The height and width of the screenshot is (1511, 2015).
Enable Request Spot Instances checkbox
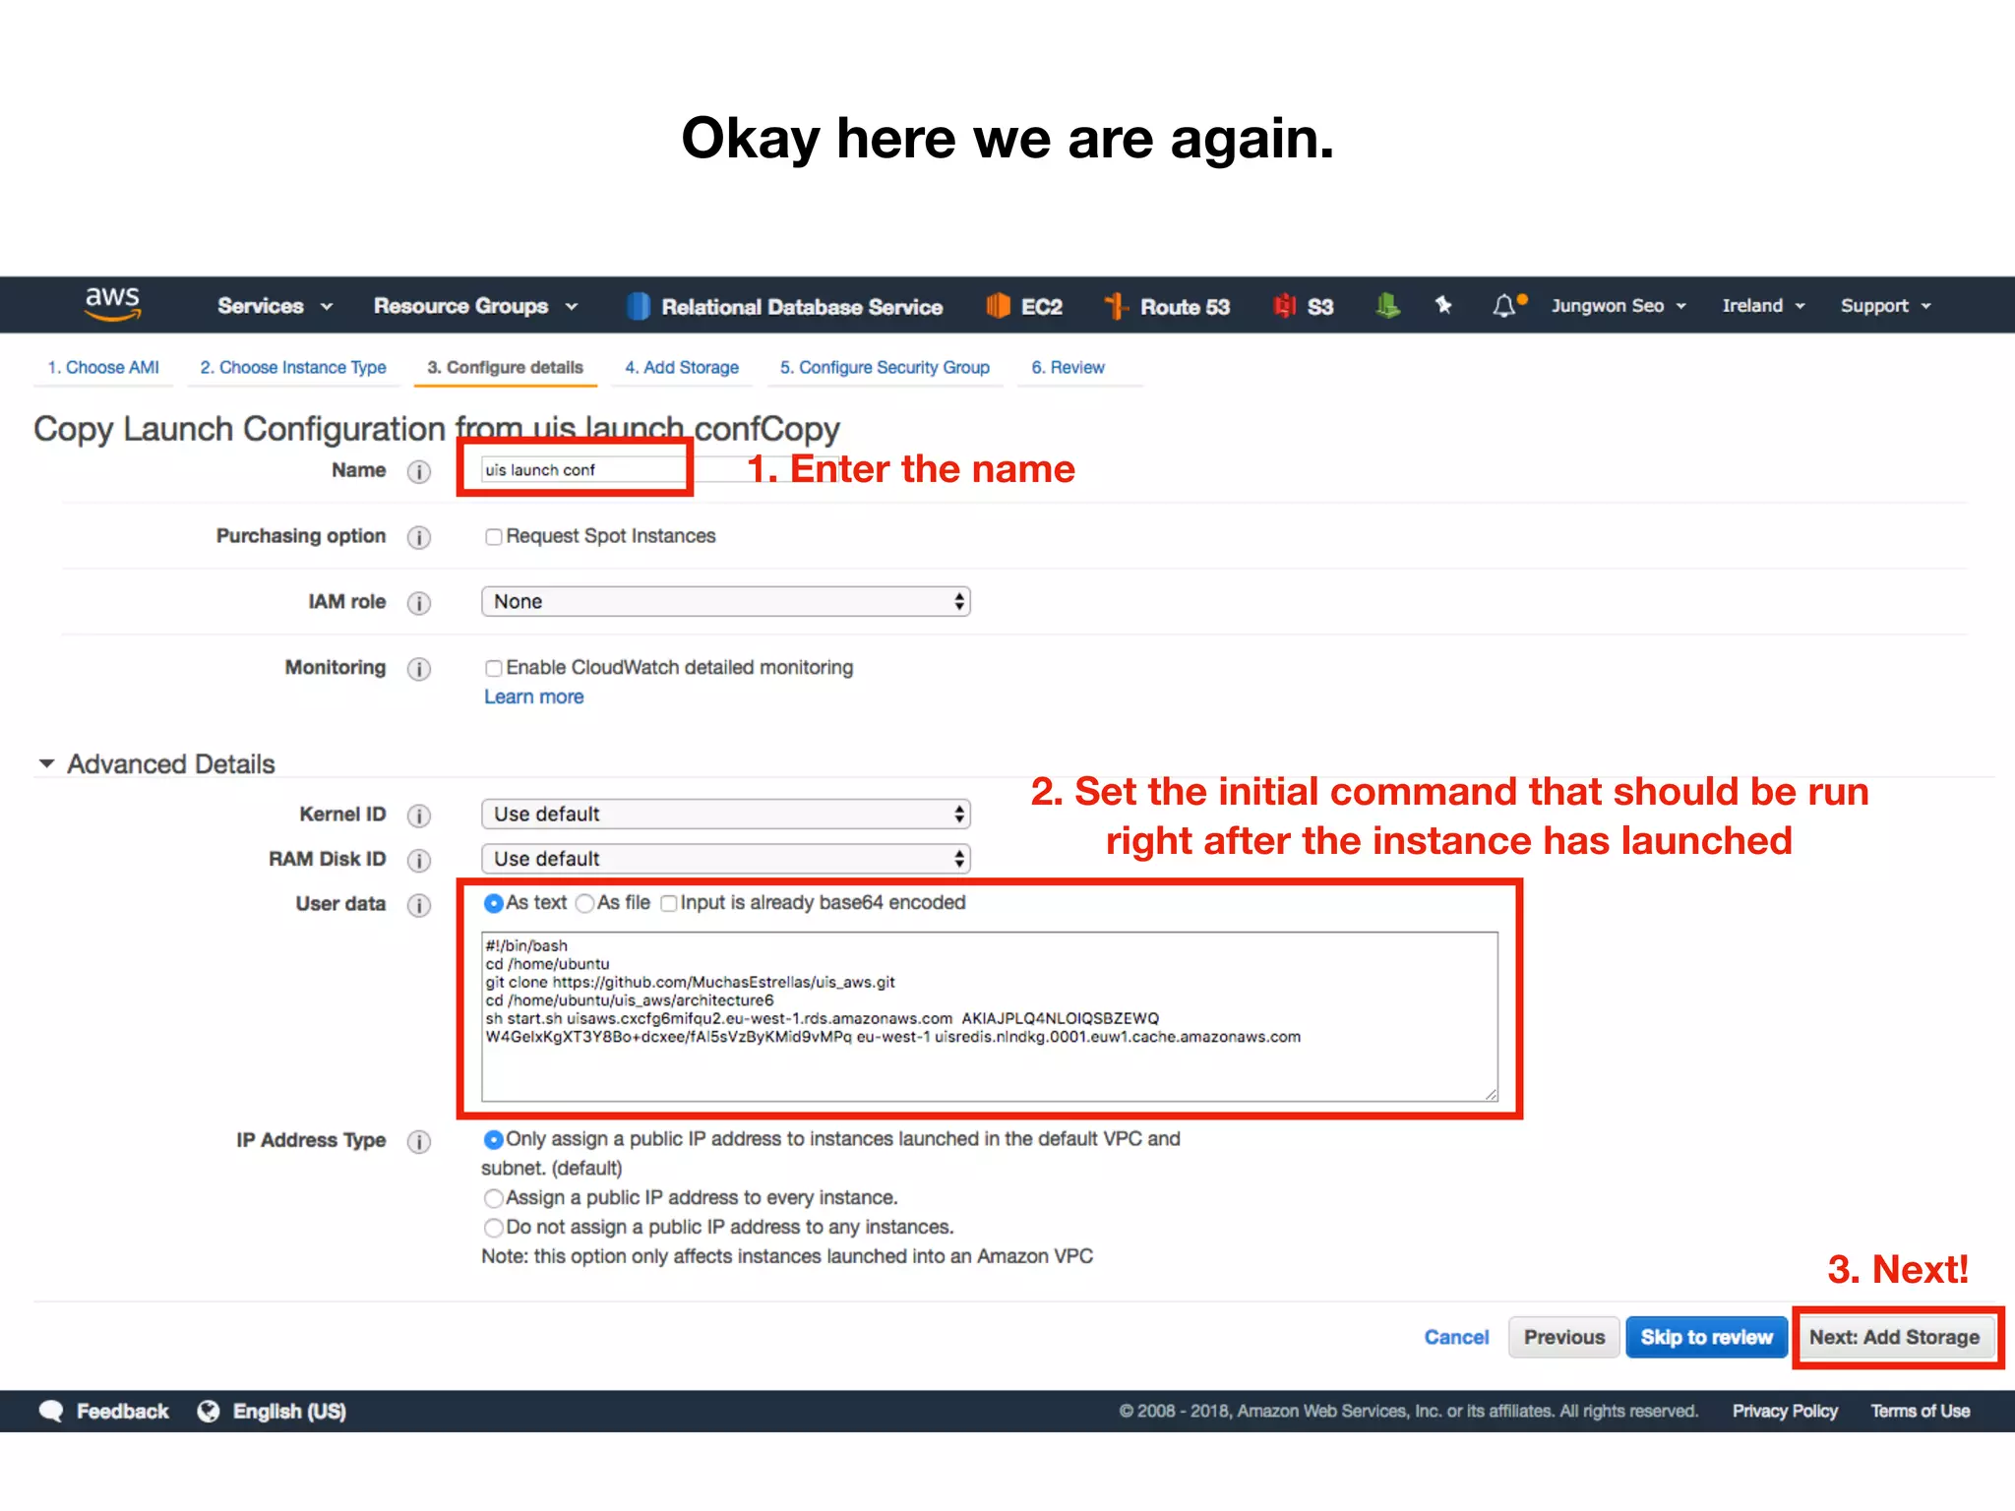(x=494, y=537)
